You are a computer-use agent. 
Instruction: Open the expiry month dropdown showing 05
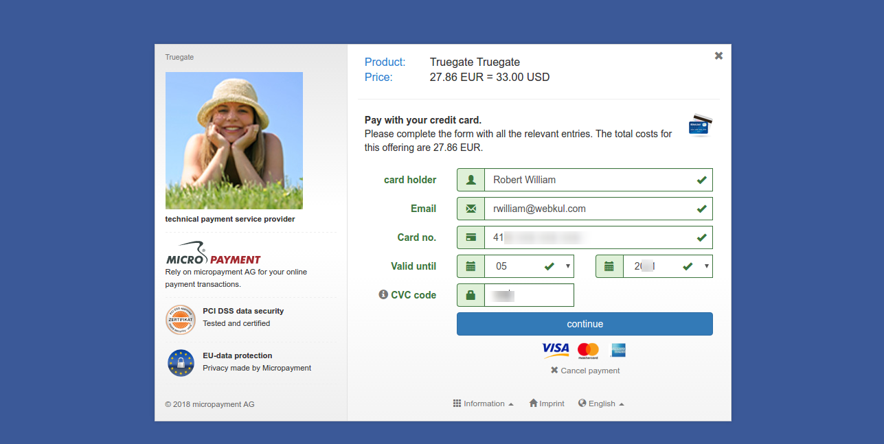pyautogui.click(x=529, y=266)
